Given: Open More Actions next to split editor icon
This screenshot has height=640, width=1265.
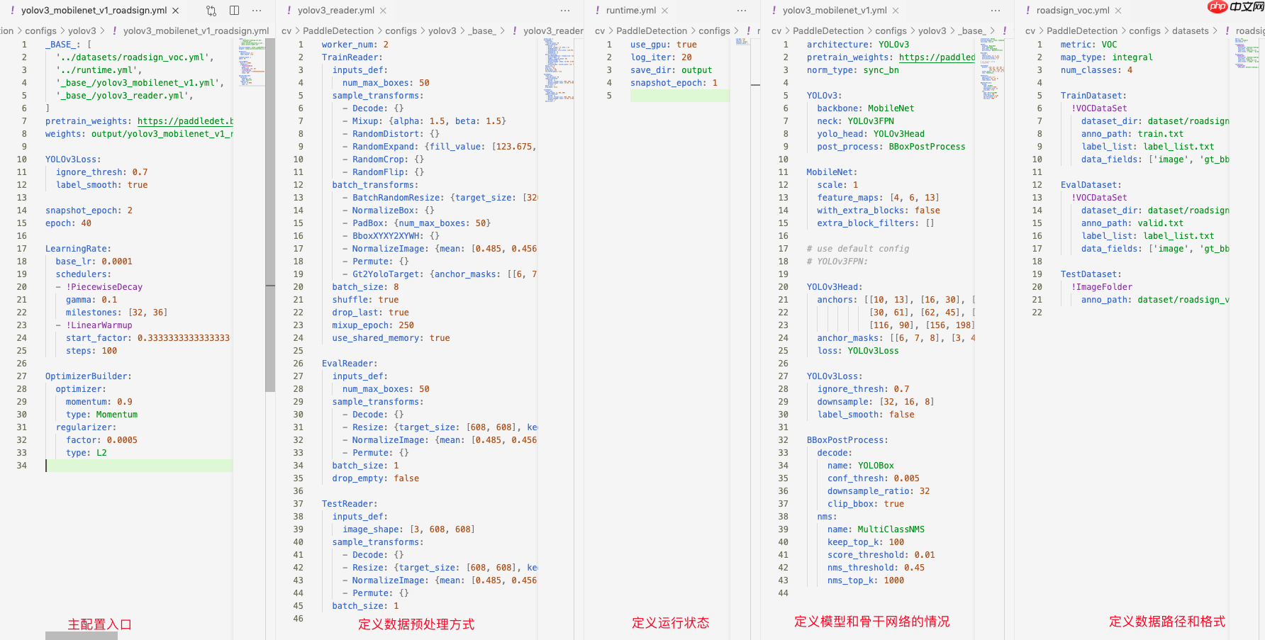Looking at the screenshot, I should (257, 11).
